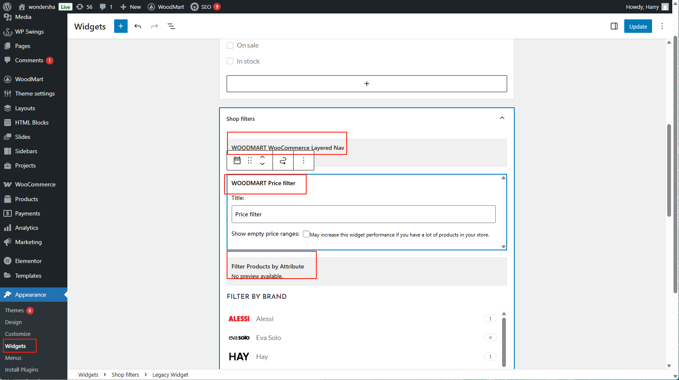Check the In stock checkbox
679x380 pixels.
(x=230, y=61)
